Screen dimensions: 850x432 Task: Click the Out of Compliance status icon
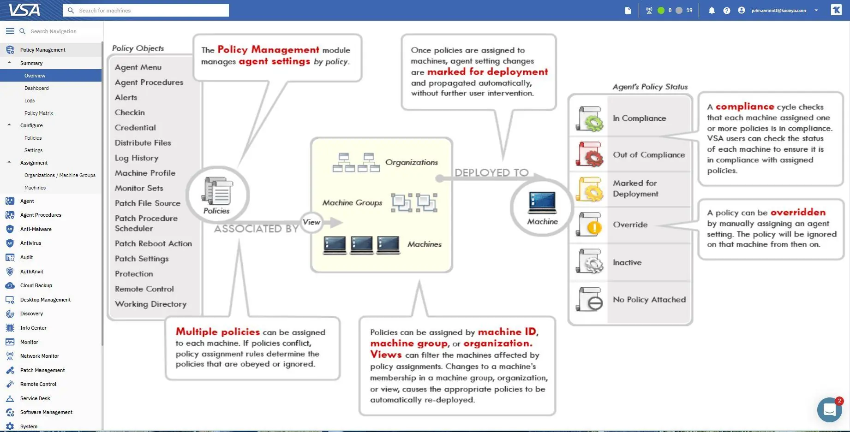[x=589, y=154]
